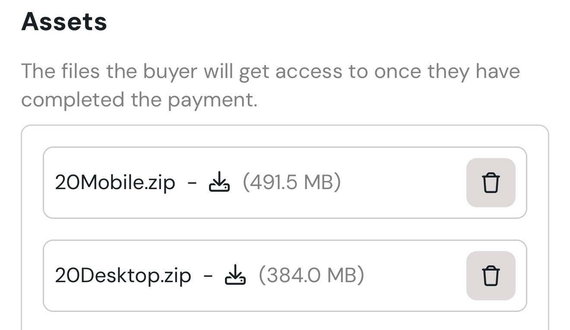Screen dimensions: 570x330
Task: Click the word "access" in the description
Action: (308, 72)
